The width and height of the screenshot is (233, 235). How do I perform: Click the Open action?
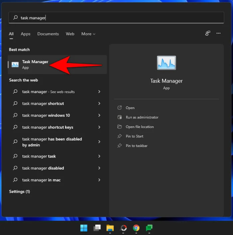(130, 108)
